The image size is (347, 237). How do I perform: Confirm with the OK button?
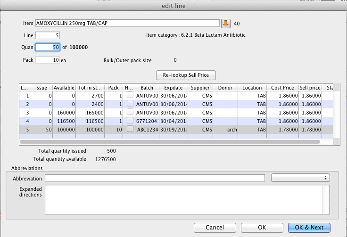[x=262, y=227]
